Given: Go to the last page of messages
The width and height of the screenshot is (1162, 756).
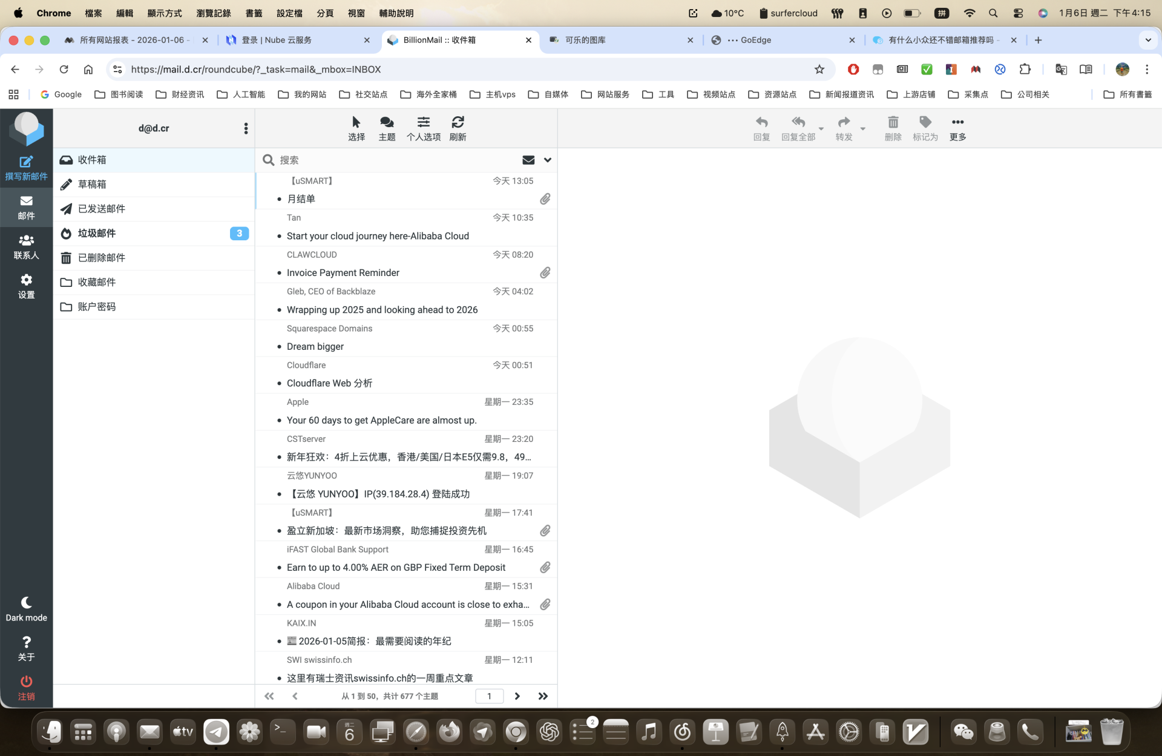Looking at the screenshot, I should 543,696.
